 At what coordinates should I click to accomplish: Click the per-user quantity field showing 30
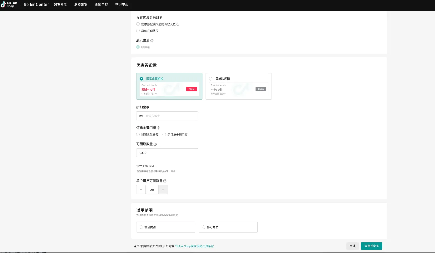point(152,190)
